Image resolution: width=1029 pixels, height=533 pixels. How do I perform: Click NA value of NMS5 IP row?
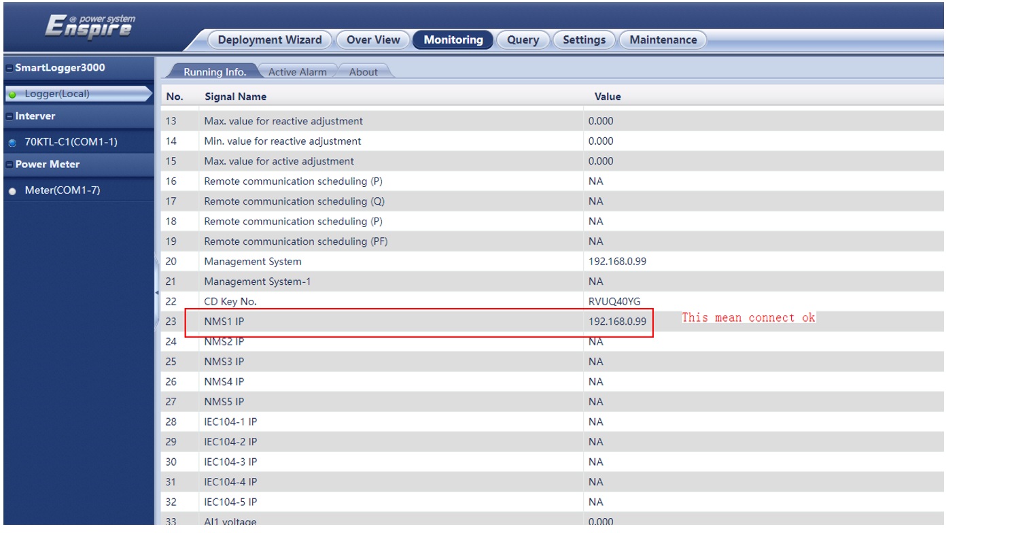(x=595, y=402)
